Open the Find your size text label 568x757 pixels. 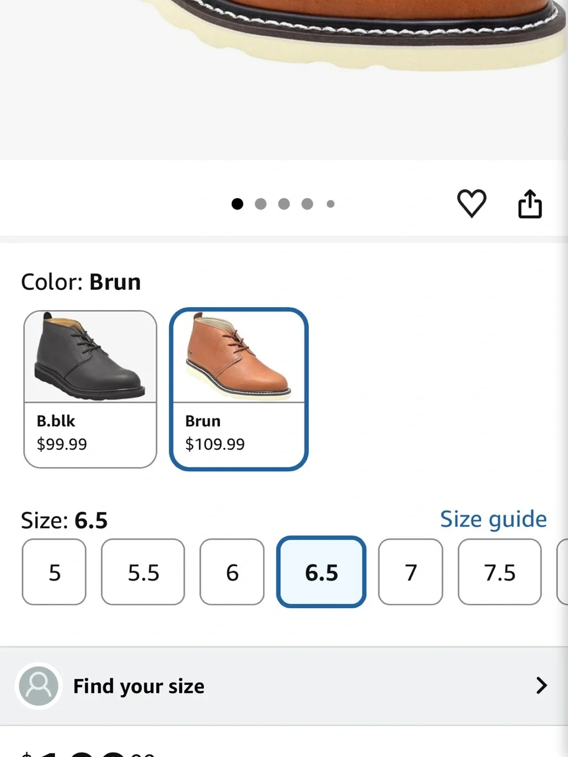[x=139, y=686]
